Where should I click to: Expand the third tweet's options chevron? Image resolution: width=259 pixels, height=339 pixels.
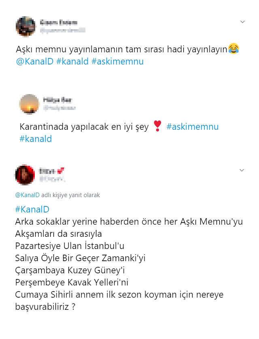pyautogui.click(x=242, y=170)
